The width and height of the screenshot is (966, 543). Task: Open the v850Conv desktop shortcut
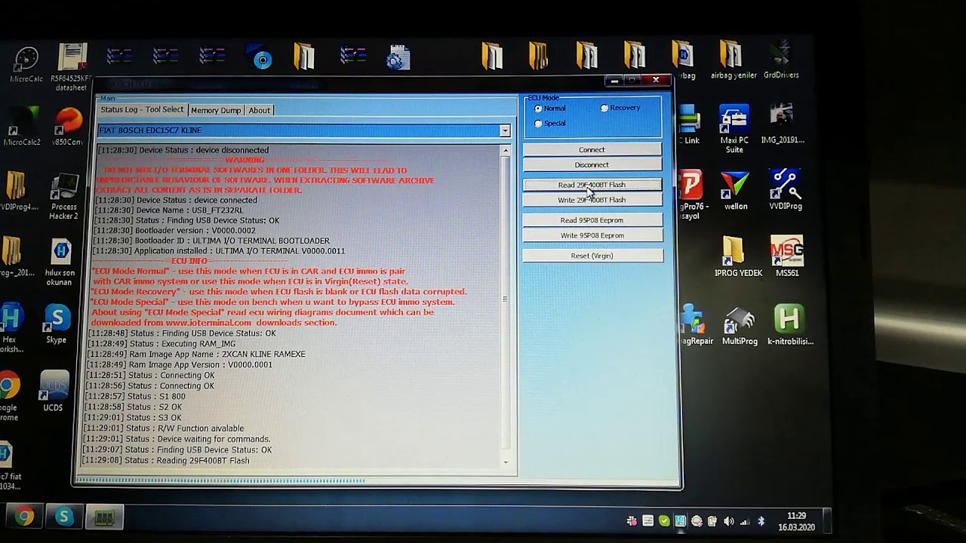click(x=68, y=127)
